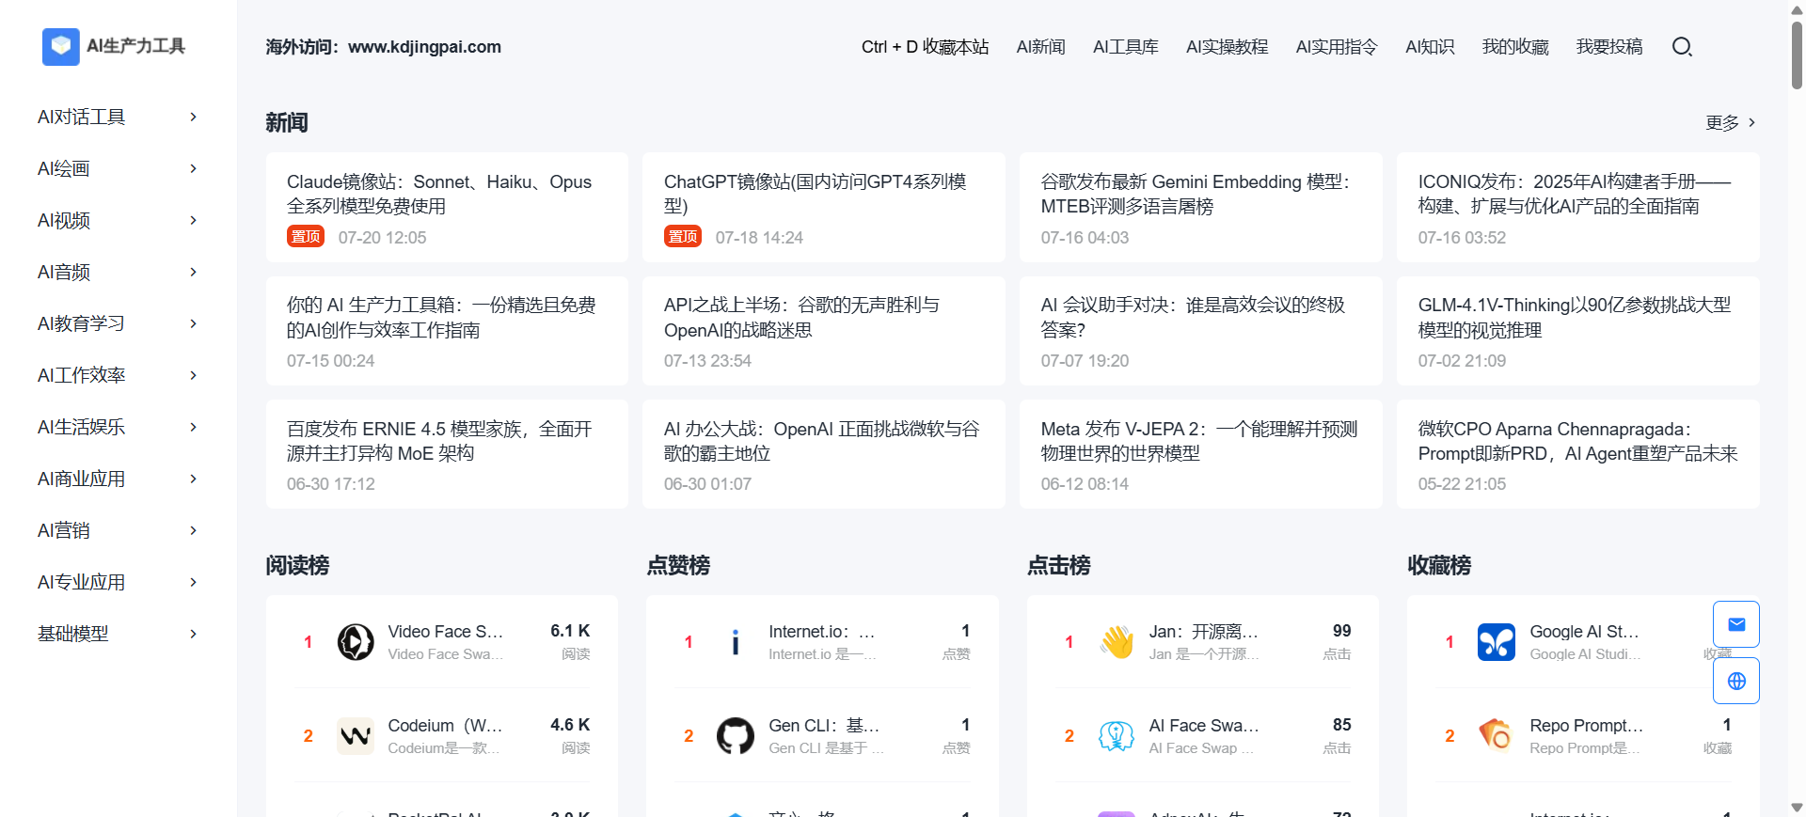This screenshot has width=1806, height=817.
Task: Expand AI音频 category chevron
Action: tap(194, 272)
